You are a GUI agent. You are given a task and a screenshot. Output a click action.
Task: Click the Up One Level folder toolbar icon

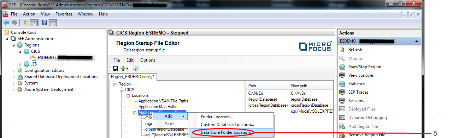point(25,23)
